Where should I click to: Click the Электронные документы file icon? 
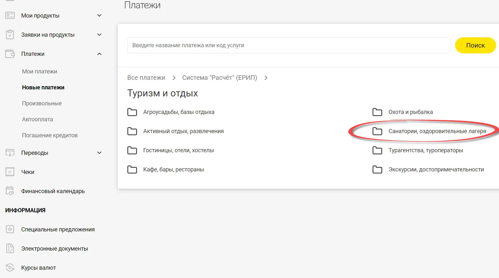tap(10, 248)
